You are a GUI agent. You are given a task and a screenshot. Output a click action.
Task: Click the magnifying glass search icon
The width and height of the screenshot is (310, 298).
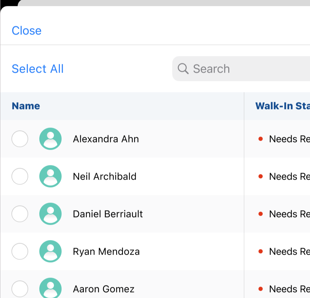coord(183,69)
